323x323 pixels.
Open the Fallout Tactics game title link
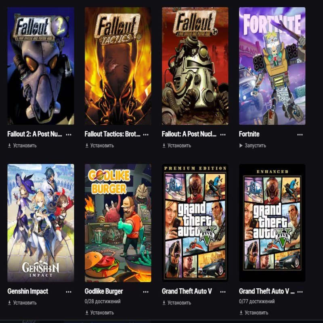[x=113, y=134]
